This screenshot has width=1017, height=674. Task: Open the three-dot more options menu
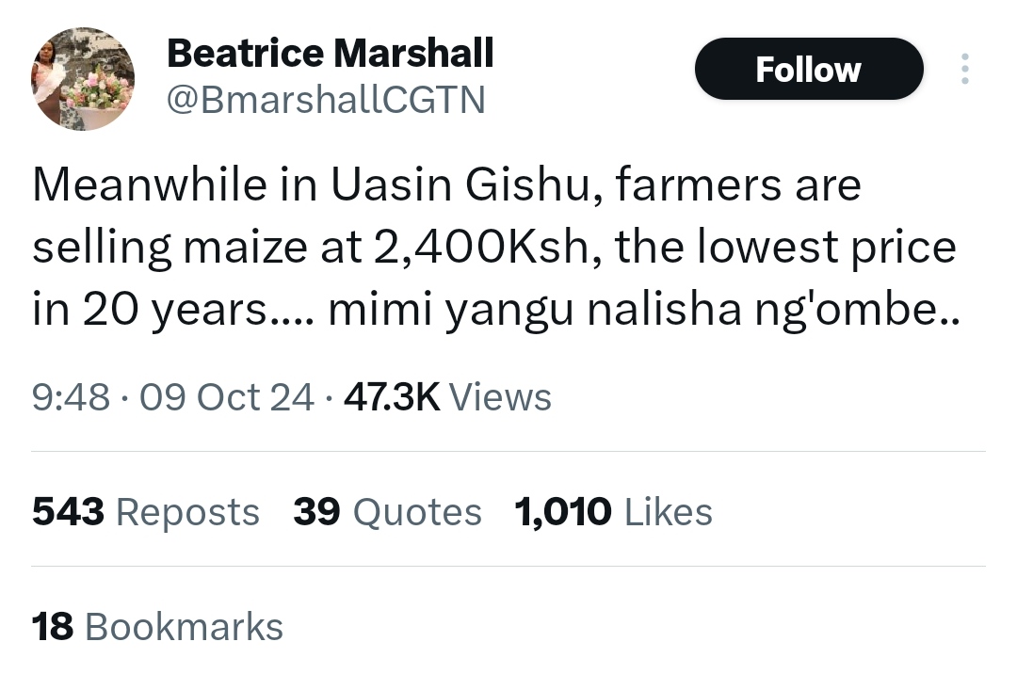click(x=964, y=69)
